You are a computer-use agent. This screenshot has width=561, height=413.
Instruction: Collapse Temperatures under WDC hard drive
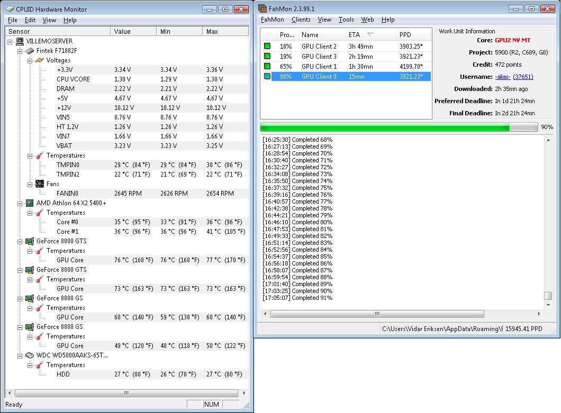point(30,365)
